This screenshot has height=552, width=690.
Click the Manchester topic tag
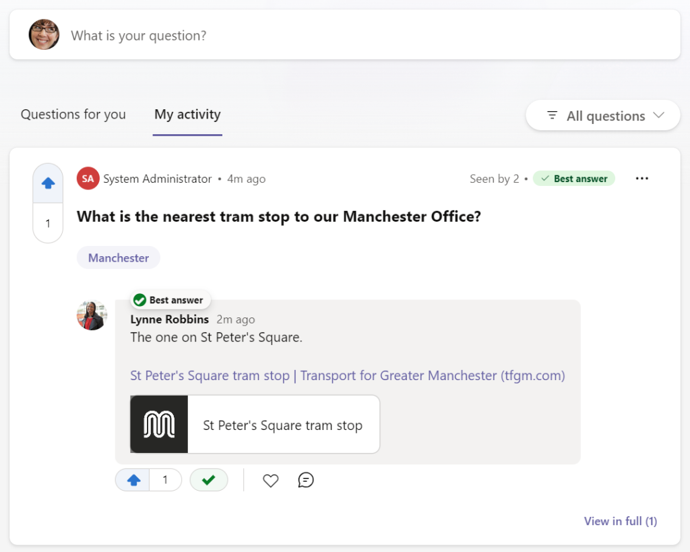point(119,257)
